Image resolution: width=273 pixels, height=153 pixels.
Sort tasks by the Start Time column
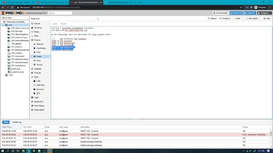11,127
